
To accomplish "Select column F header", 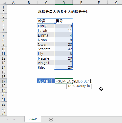I will tap(99, 2).
